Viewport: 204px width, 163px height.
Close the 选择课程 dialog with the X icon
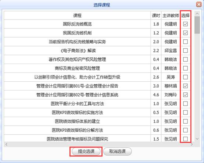(199, 4)
